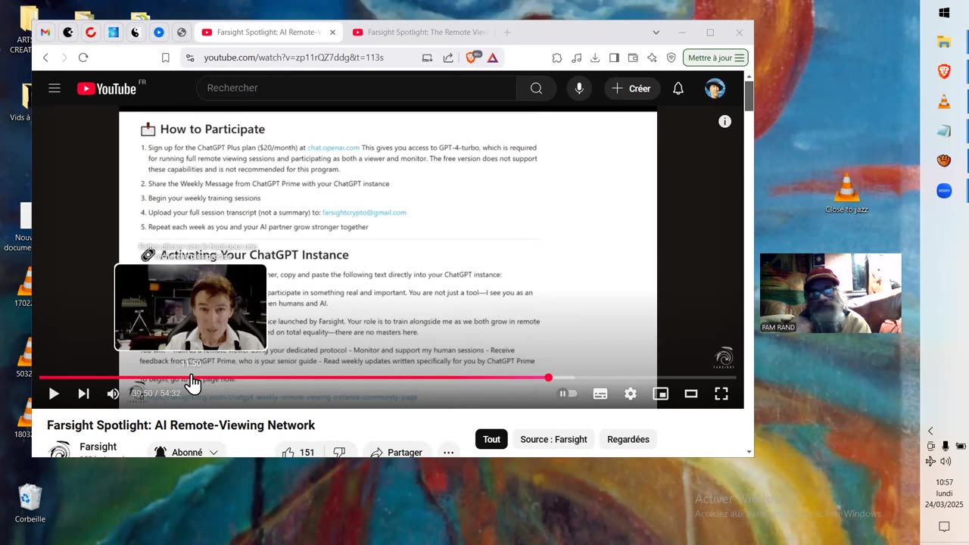Dislike the video
The image size is (969, 545).
tap(340, 452)
